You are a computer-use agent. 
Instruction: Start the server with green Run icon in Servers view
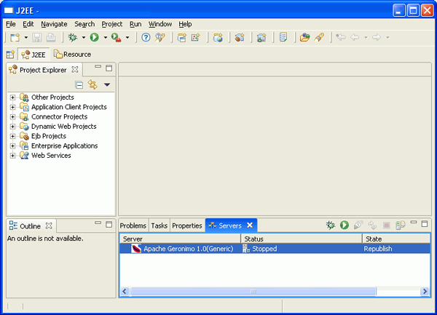pos(345,225)
